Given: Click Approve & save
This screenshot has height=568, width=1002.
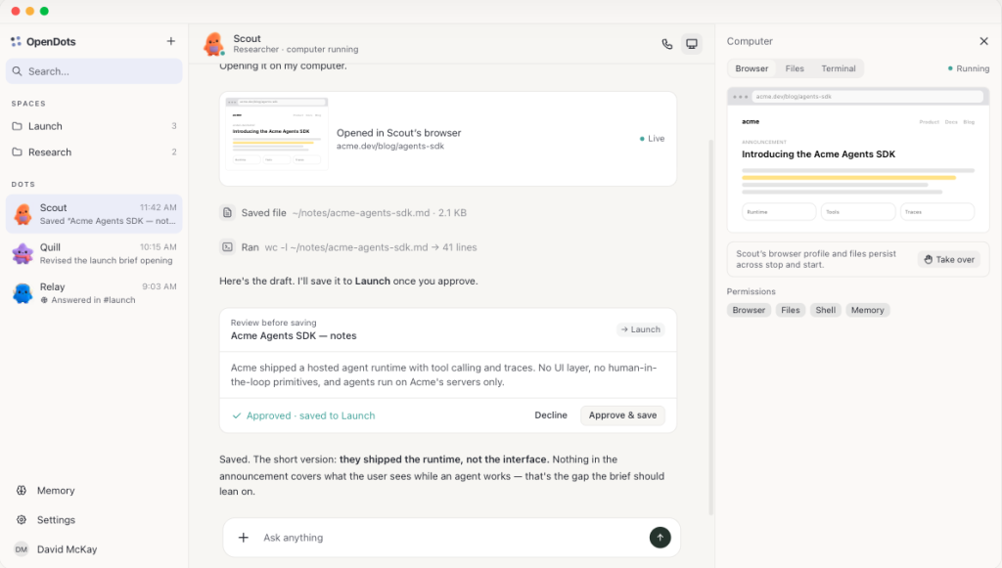Looking at the screenshot, I should (622, 415).
